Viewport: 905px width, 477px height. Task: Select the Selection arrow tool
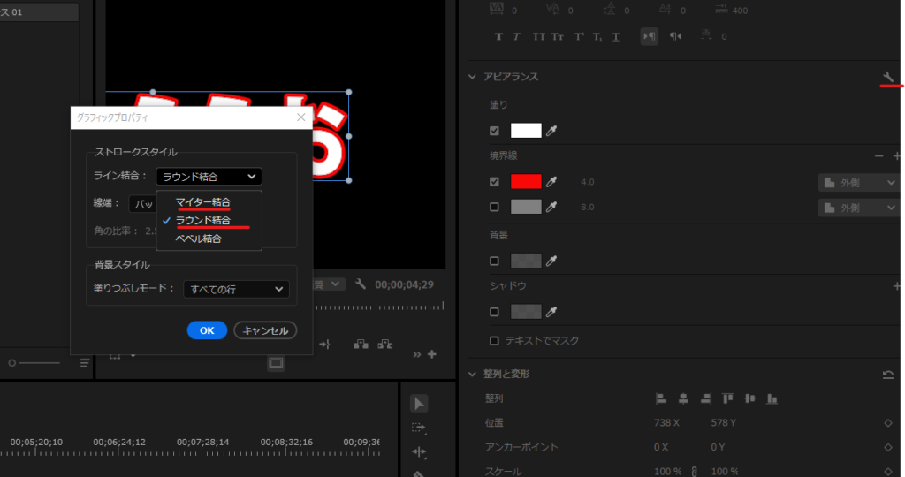pos(419,404)
